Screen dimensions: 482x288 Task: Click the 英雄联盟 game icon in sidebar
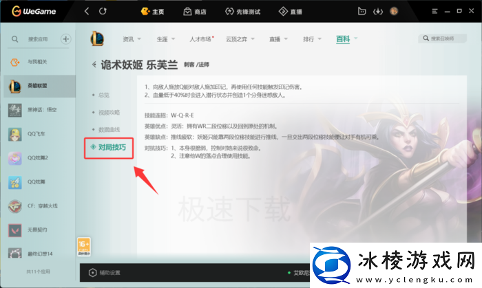point(14,86)
